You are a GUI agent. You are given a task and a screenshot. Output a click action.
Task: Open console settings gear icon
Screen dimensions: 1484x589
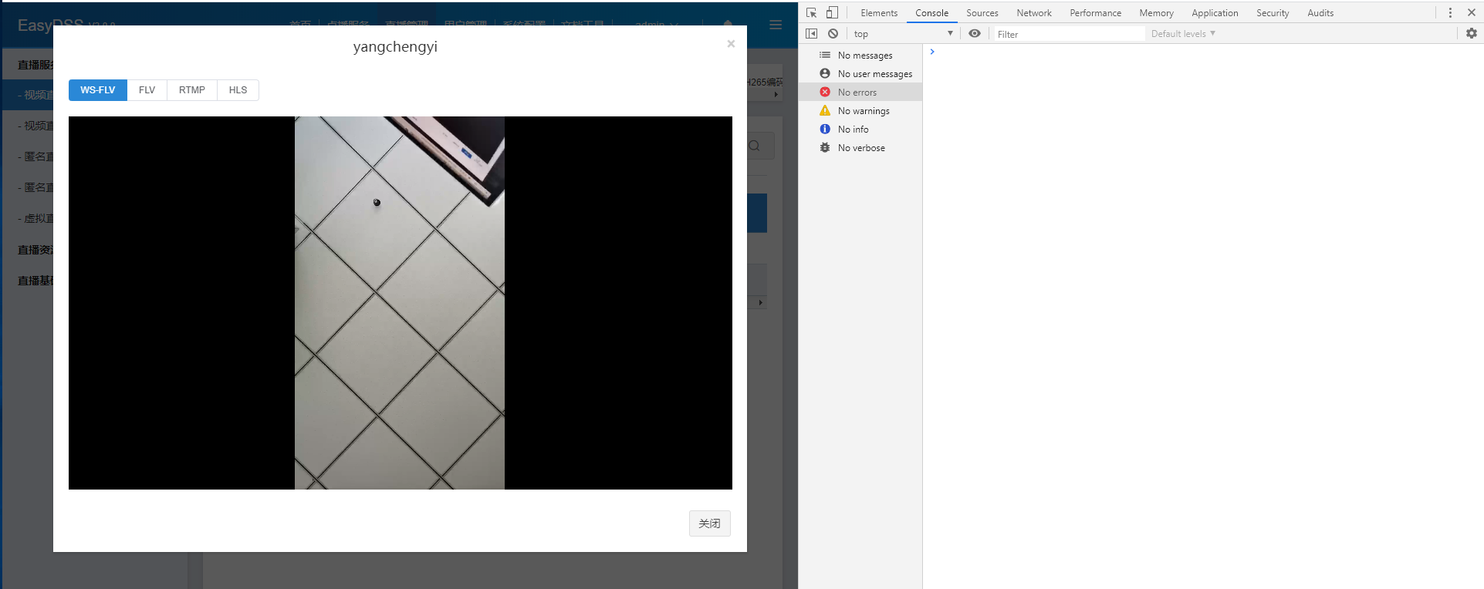[x=1472, y=34]
